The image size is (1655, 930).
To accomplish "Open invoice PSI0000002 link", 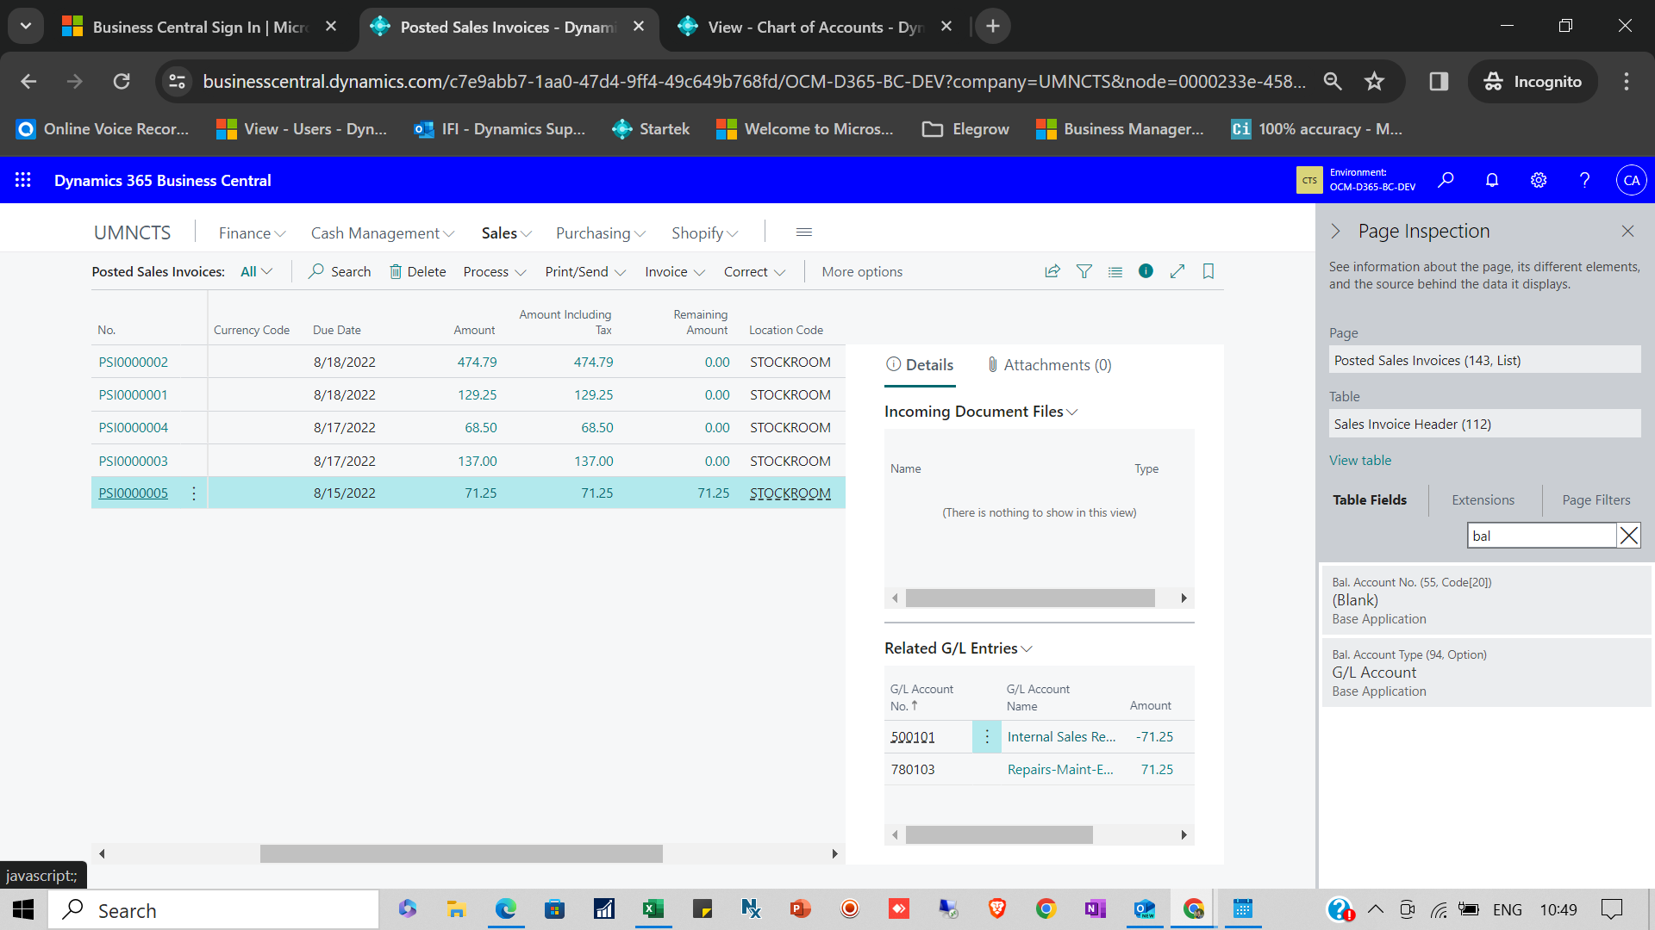I will pyautogui.click(x=133, y=362).
